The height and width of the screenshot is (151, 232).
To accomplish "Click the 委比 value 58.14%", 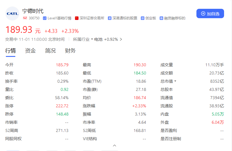I will tap(62, 98).
